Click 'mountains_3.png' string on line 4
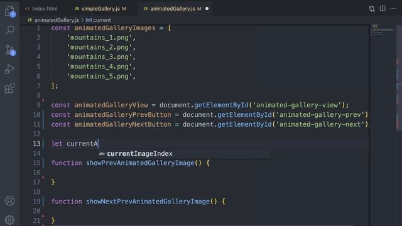This screenshot has width=402, height=226. (99, 57)
